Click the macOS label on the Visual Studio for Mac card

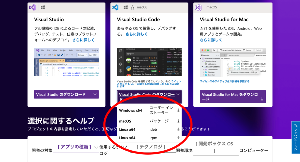point(212,7)
